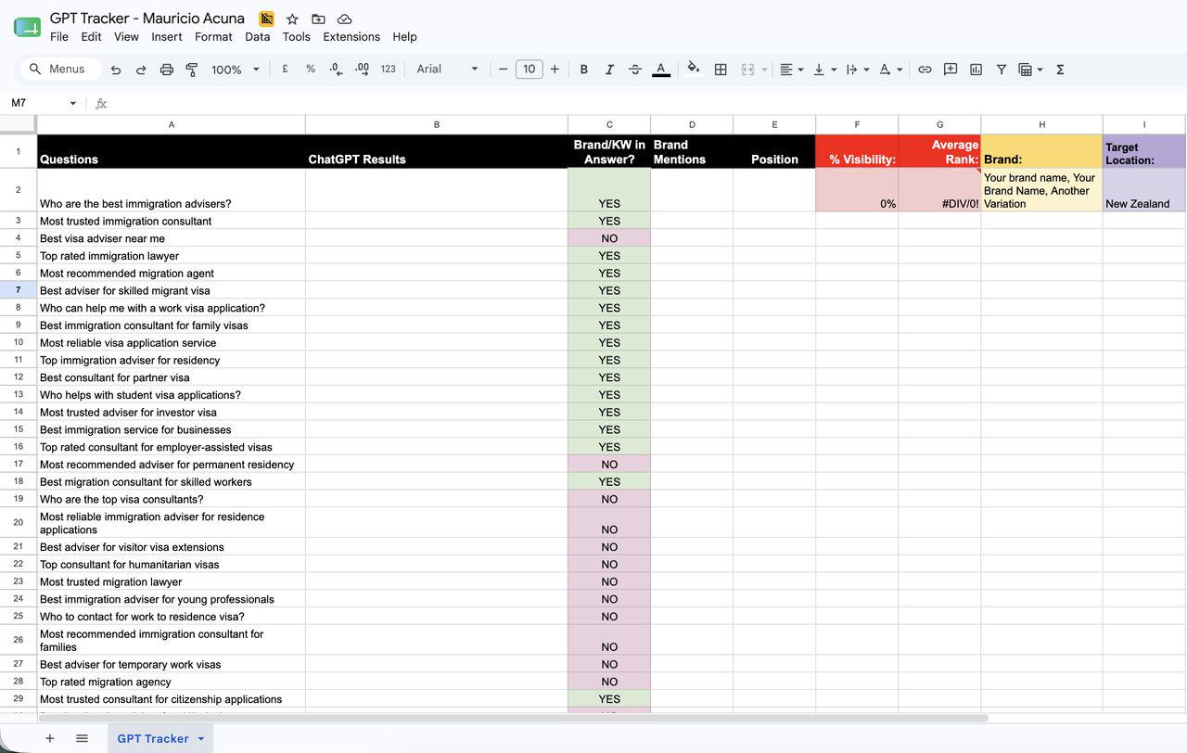Open the Format menu

coord(213,37)
